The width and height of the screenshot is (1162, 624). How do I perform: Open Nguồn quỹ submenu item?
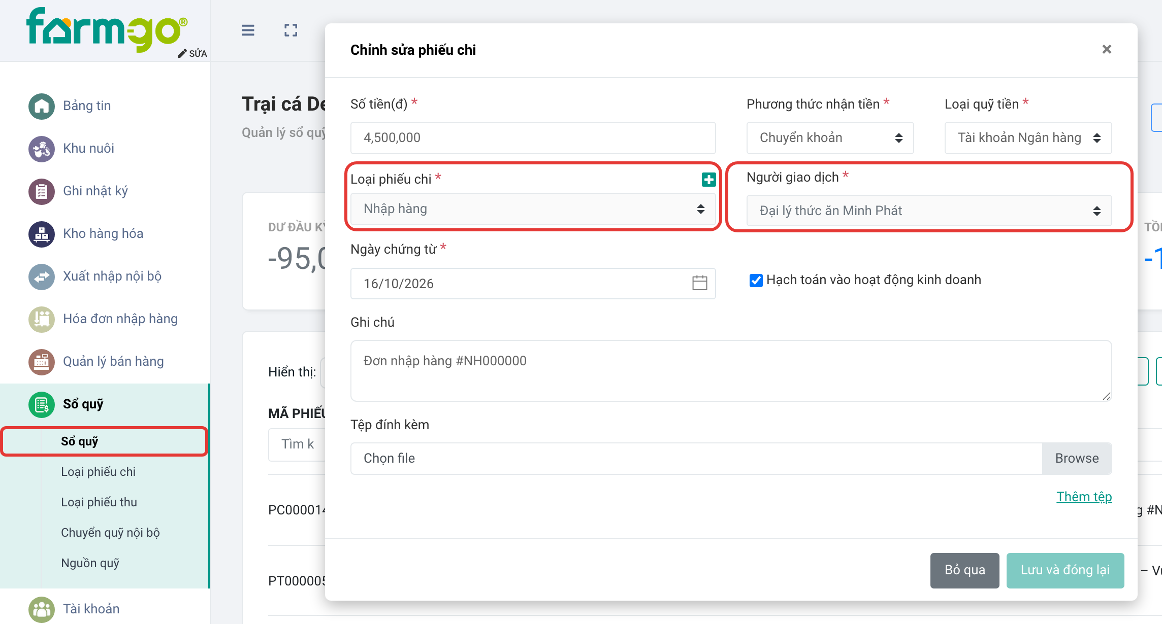pos(90,563)
